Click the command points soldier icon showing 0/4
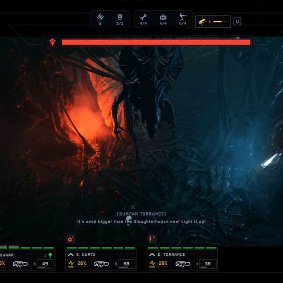The width and height of the screenshot is (283, 283). [x=183, y=17]
